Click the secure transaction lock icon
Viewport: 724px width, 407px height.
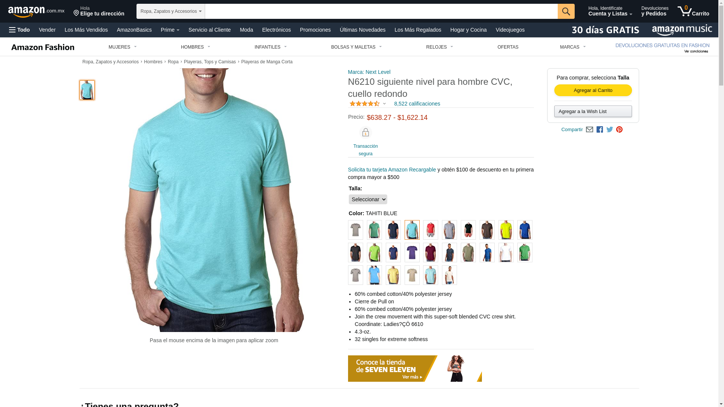(365, 133)
